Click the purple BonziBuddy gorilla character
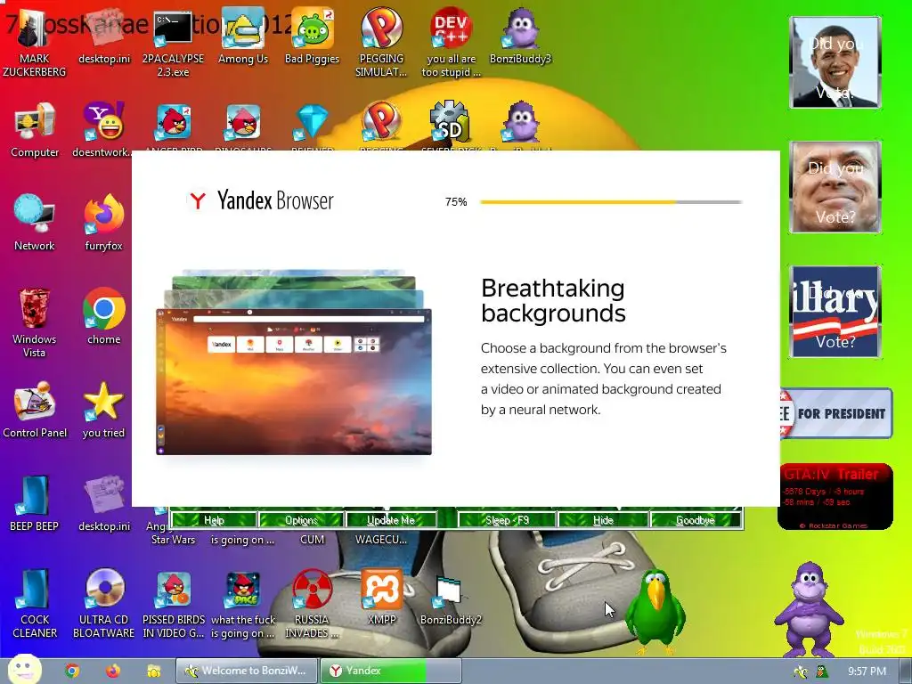This screenshot has height=684, width=912. 809,609
